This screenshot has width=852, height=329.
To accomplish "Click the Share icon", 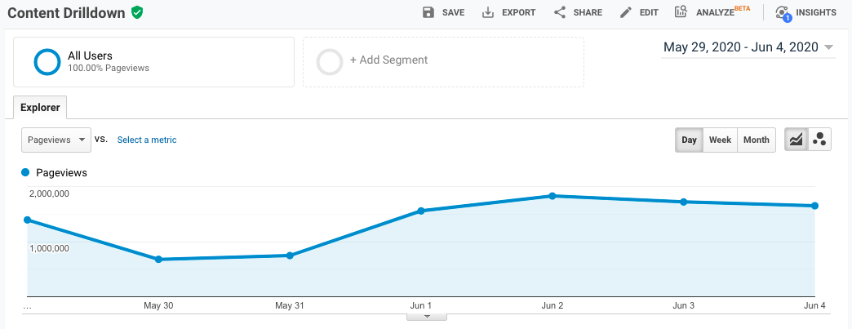I will [560, 12].
